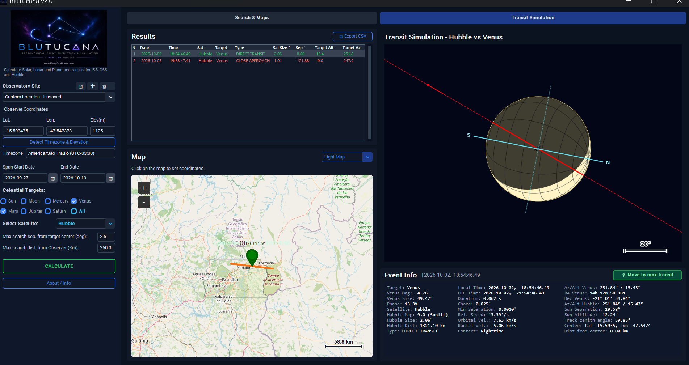Run the CALCULATE button

(x=59, y=266)
